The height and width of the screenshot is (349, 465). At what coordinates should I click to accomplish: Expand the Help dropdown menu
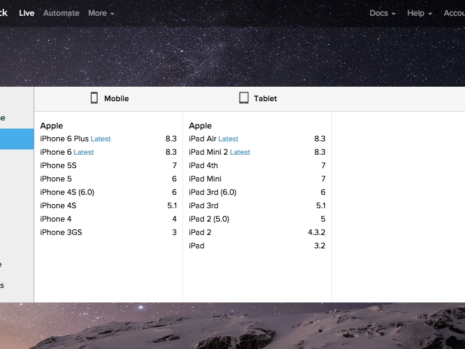[x=420, y=13]
